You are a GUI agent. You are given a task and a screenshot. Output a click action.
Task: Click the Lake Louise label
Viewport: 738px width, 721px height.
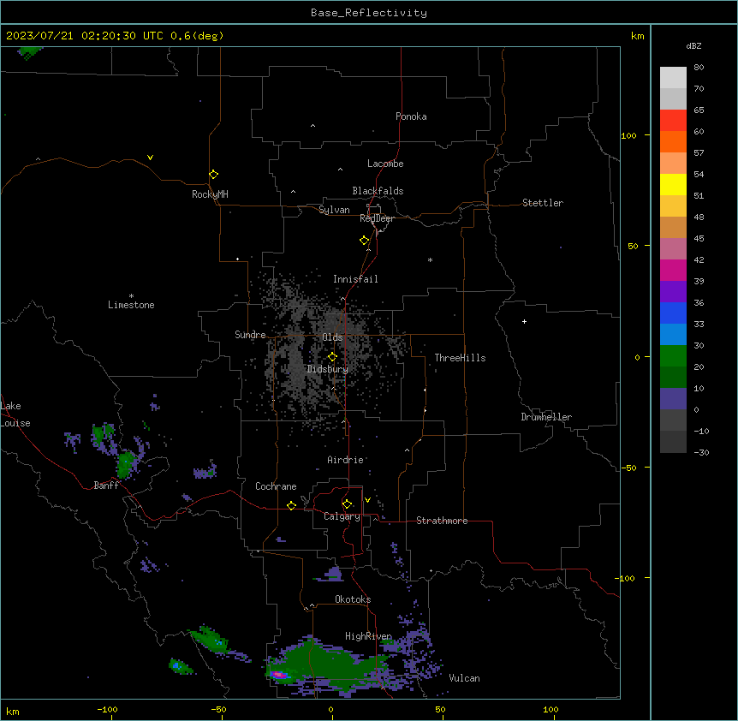point(15,414)
